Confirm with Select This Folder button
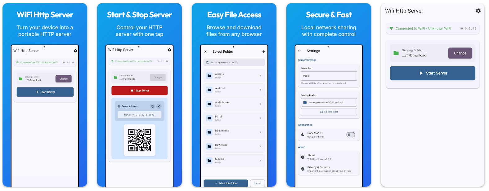The width and height of the screenshot is (489, 191). 226,183
